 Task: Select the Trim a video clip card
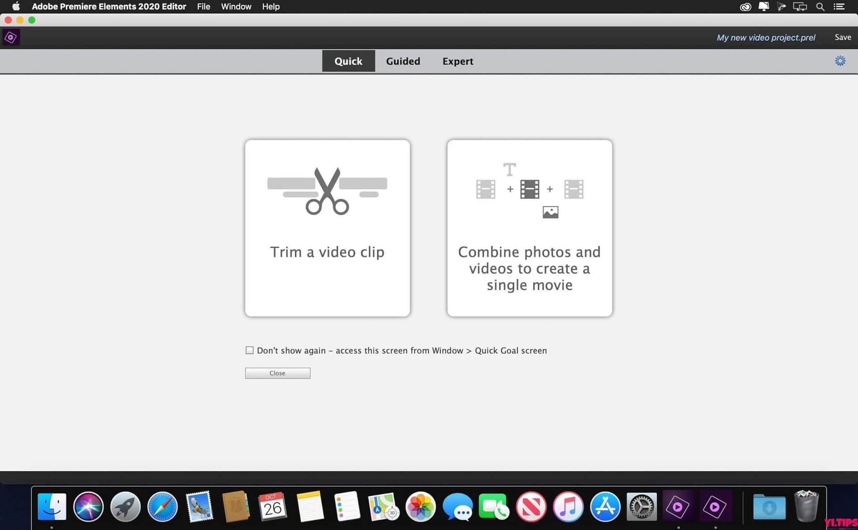click(x=327, y=227)
